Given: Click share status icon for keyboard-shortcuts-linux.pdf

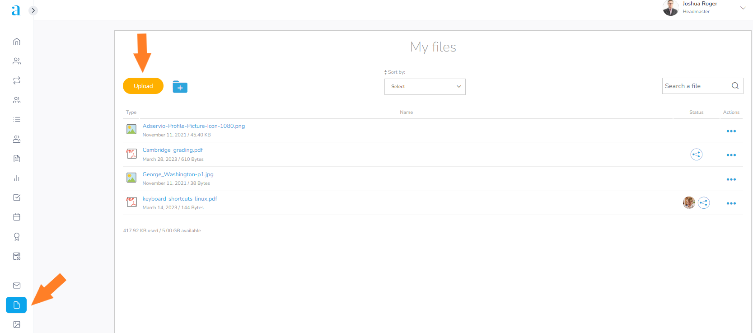Looking at the screenshot, I should 704,203.
